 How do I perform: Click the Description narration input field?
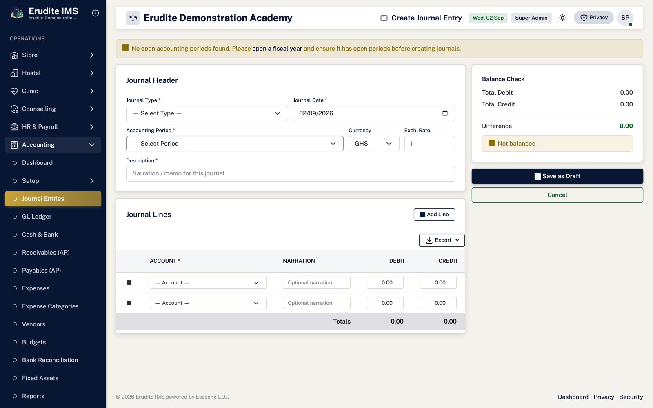pos(291,174)
